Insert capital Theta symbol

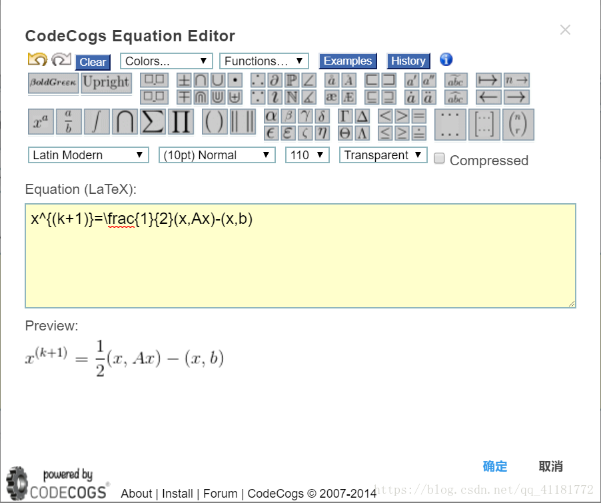point(345,133)
